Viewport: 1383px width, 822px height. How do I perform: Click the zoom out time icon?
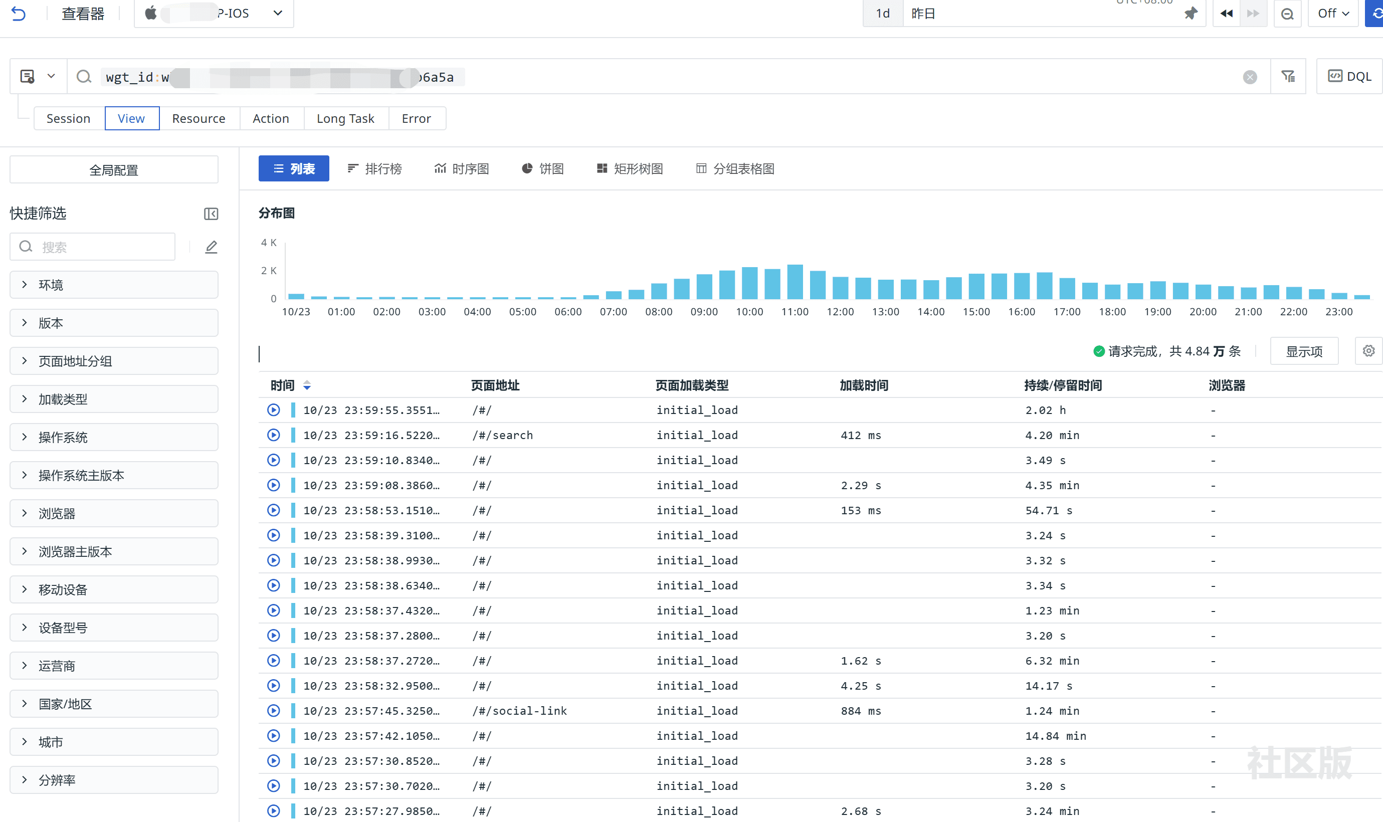click(1287, 14)
